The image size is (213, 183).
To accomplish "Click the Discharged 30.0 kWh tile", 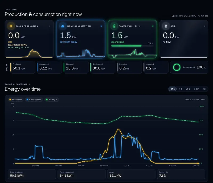I will pyautogui.click(x=103, y=67).
